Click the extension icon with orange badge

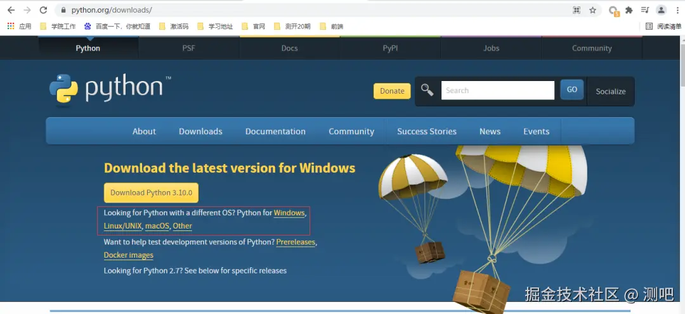coord(614,11)
